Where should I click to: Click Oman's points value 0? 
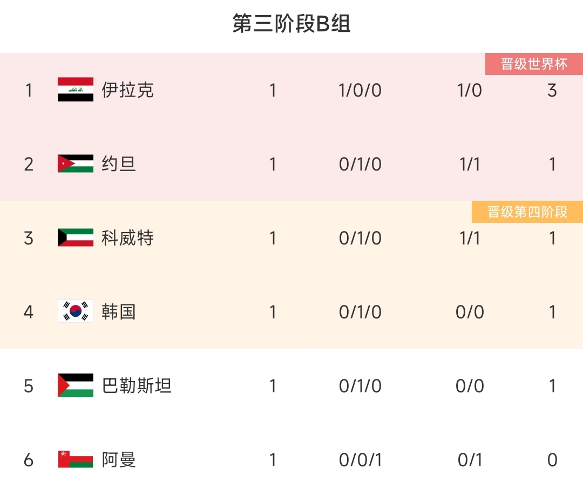552,460
